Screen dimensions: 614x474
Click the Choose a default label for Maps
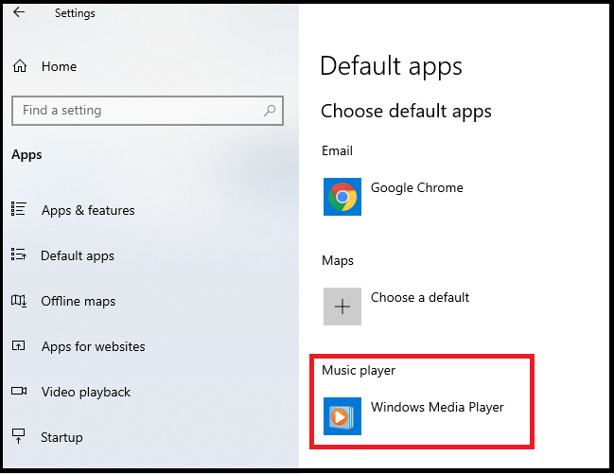point(420,297)
